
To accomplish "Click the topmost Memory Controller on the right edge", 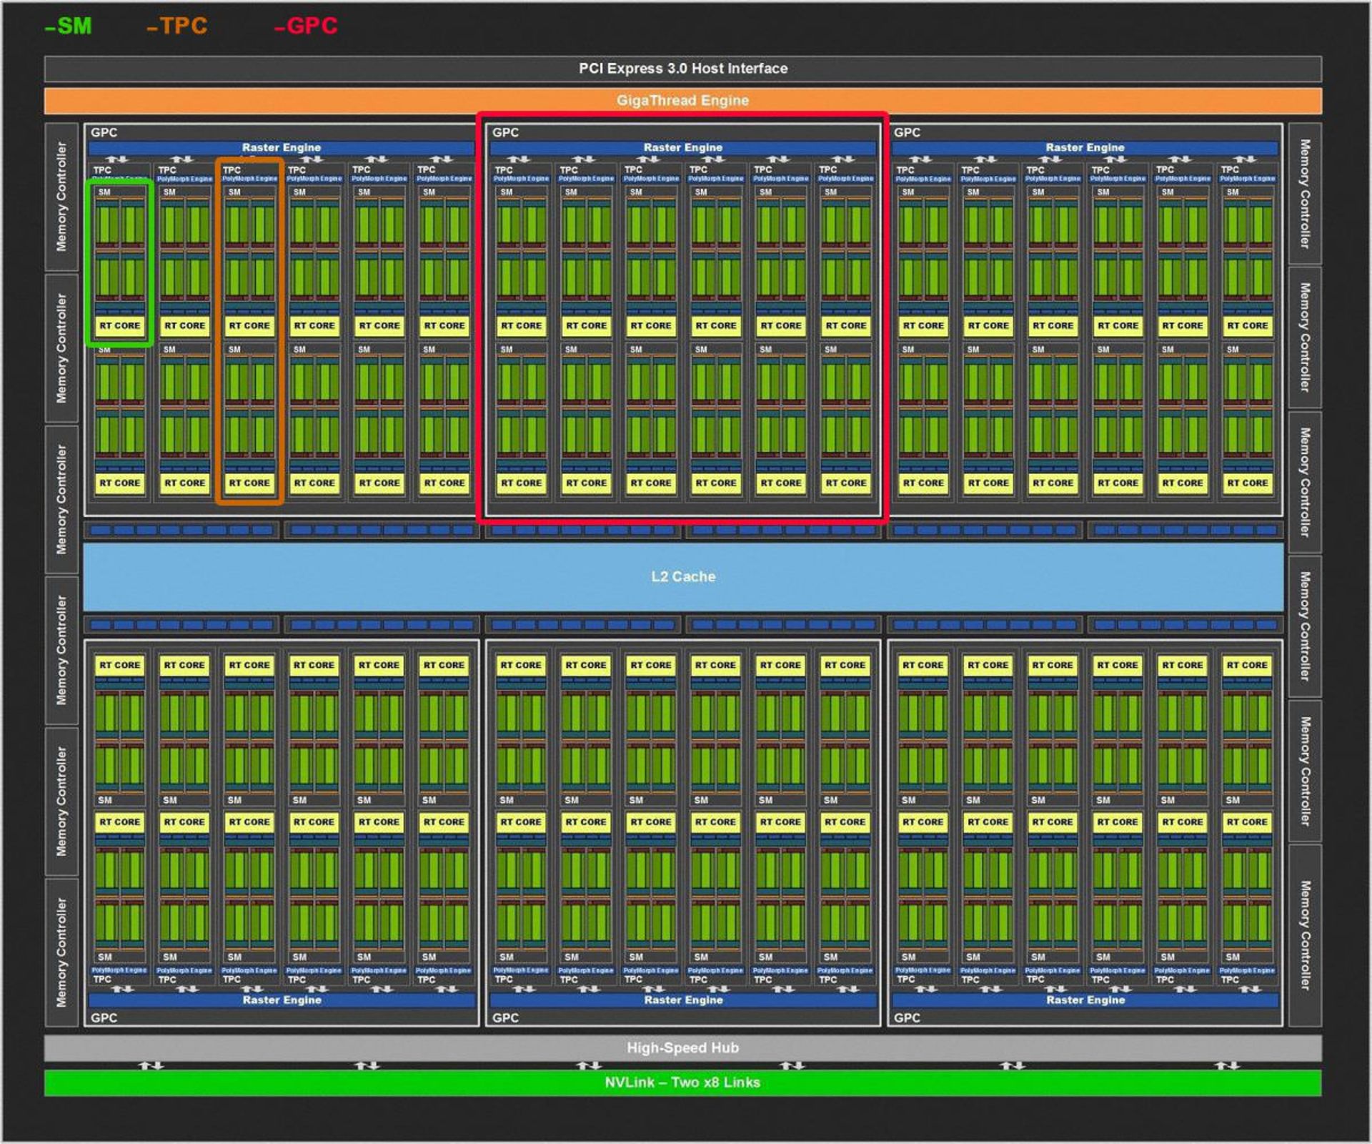I will pos(1305,194).
